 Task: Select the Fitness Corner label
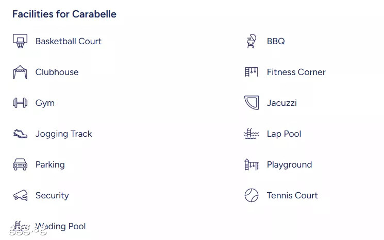pos(296,72)
